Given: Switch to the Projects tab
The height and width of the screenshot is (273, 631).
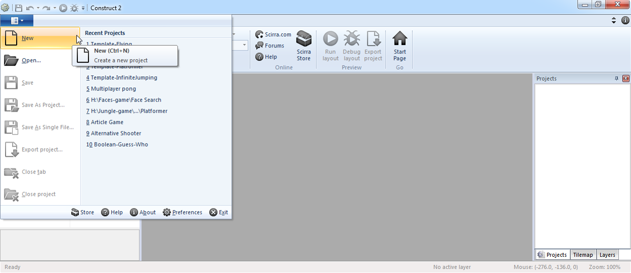Looking at the screenshot, I should pos(552,255).
